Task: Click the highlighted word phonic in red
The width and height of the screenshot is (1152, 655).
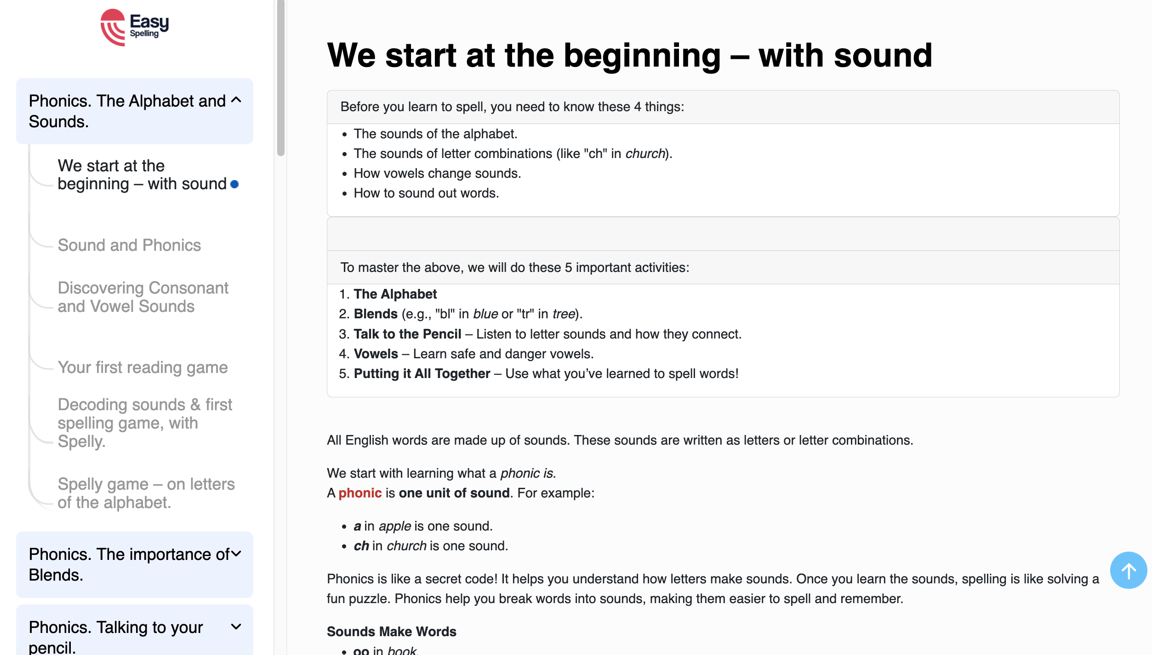Action: pyautogui.click(x=359, y=493)
